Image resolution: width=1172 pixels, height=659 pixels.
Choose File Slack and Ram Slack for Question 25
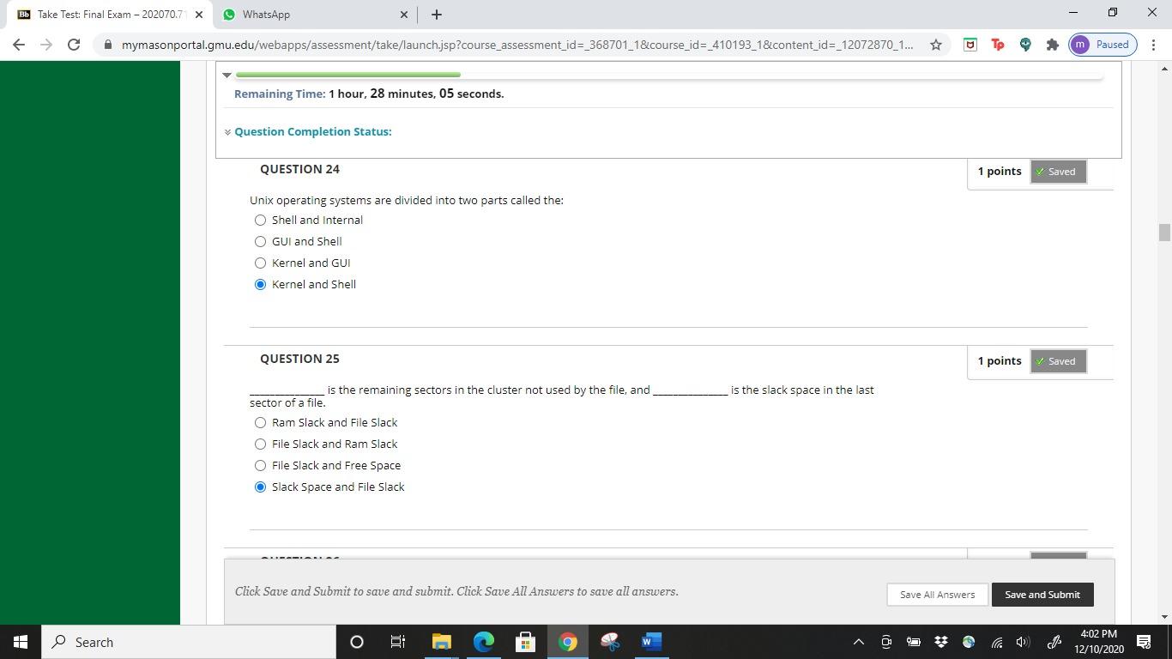coord(260,444)
